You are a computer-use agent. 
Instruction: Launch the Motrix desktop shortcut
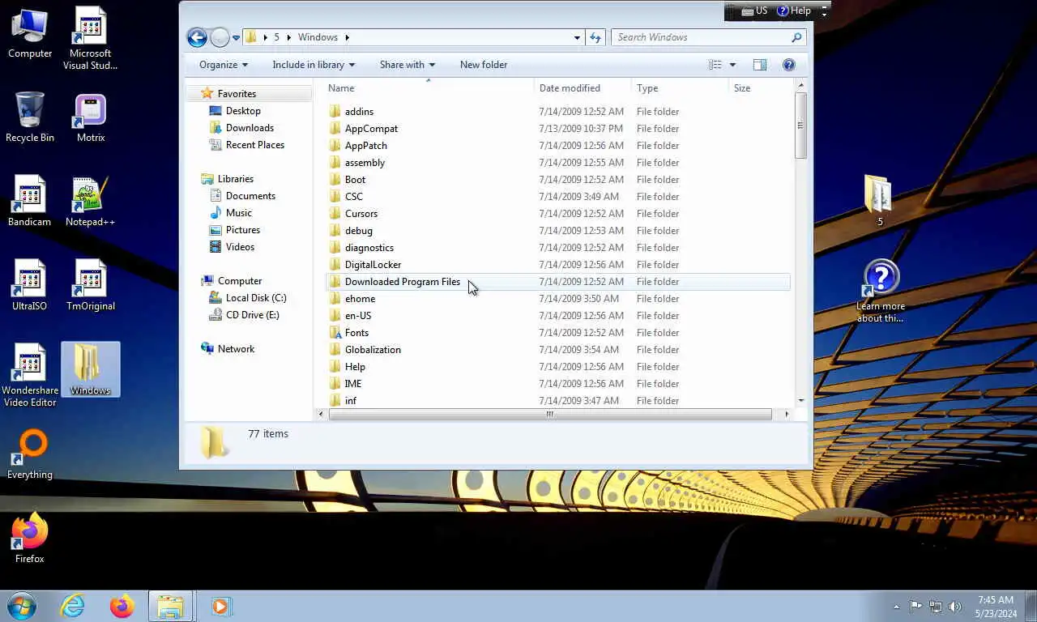pyautogui.click(x=90, y=118)
